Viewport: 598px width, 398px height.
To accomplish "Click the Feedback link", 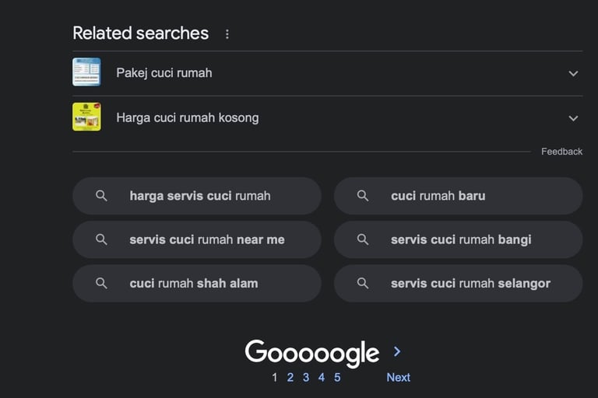I will pos(561,152).
